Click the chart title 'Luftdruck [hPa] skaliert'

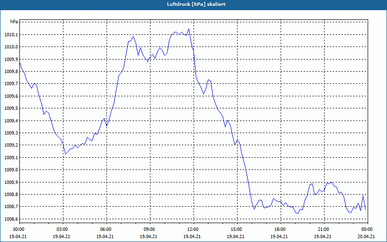196,4
